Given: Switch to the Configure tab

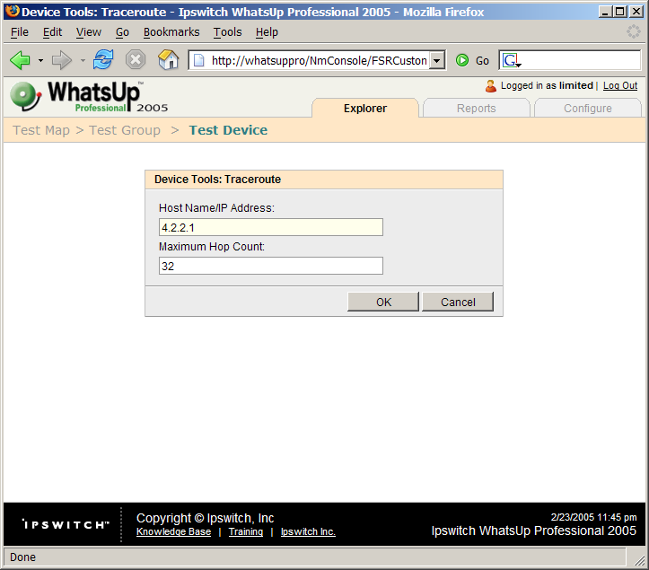Looking at the screenshot, I should (587, 109).
